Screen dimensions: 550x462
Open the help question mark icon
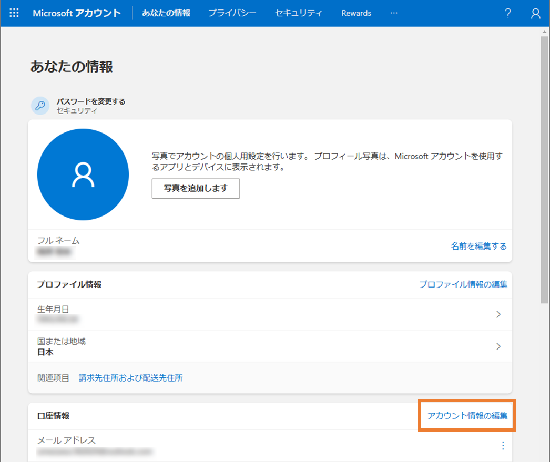[x=507, y=13]
